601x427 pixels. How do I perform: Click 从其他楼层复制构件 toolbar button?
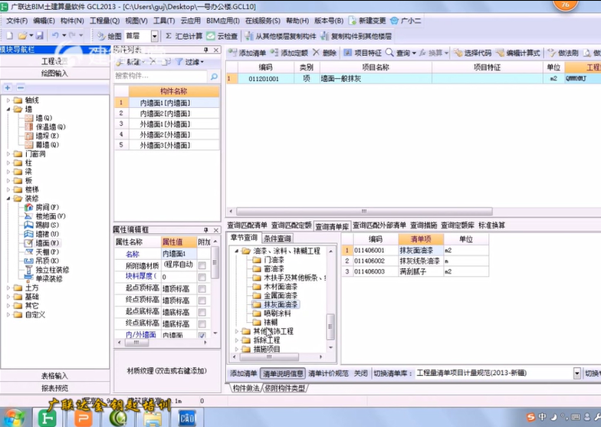[x=281, y=36]
